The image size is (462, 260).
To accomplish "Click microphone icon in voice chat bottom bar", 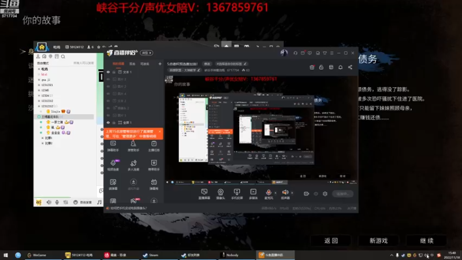I will click(x=57, y=202).
